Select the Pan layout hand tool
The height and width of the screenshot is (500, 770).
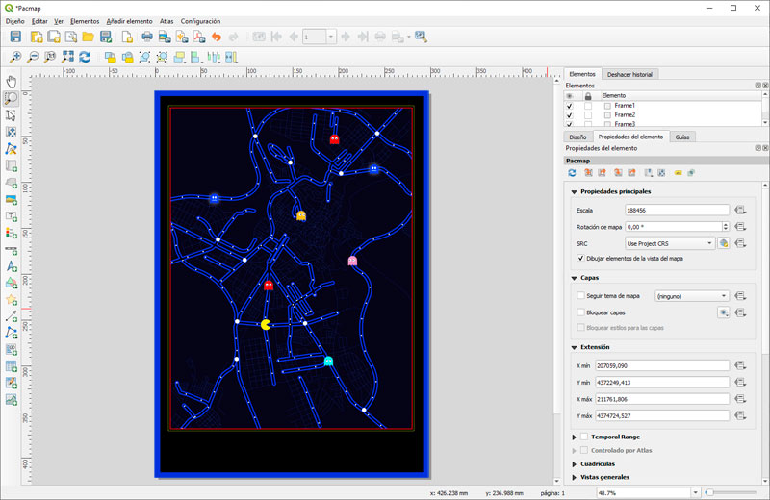11,82
